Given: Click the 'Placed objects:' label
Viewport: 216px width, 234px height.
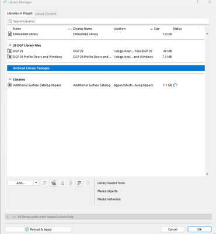Looking at the screenshot, I should tap(107, 191).
